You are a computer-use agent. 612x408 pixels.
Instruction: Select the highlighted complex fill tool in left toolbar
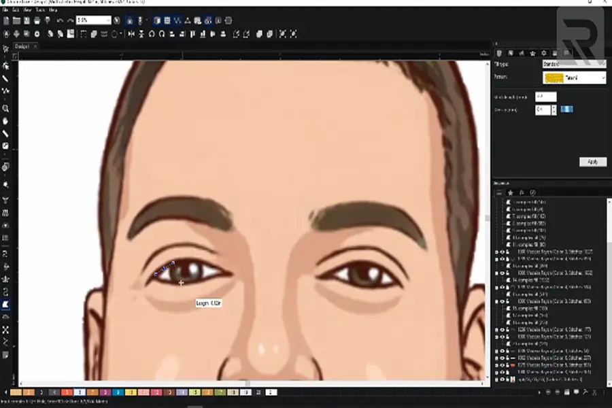[x=5, y=304]
